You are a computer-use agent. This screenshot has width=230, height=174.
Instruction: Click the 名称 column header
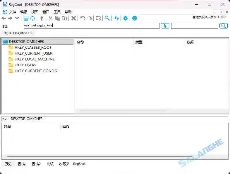(x=104, y=42)
